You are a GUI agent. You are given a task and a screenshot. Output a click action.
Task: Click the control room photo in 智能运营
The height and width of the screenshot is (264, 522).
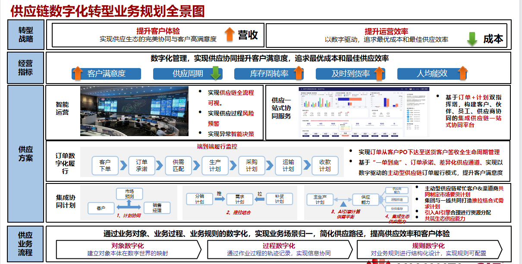134,111
